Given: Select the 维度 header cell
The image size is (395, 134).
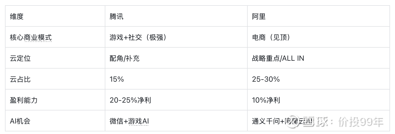Looking at the screenshot, I should pos(17,16).
